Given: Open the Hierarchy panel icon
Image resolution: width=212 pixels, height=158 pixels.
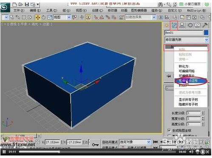Looking at the screenshot, I should click(x=182, y=26).
